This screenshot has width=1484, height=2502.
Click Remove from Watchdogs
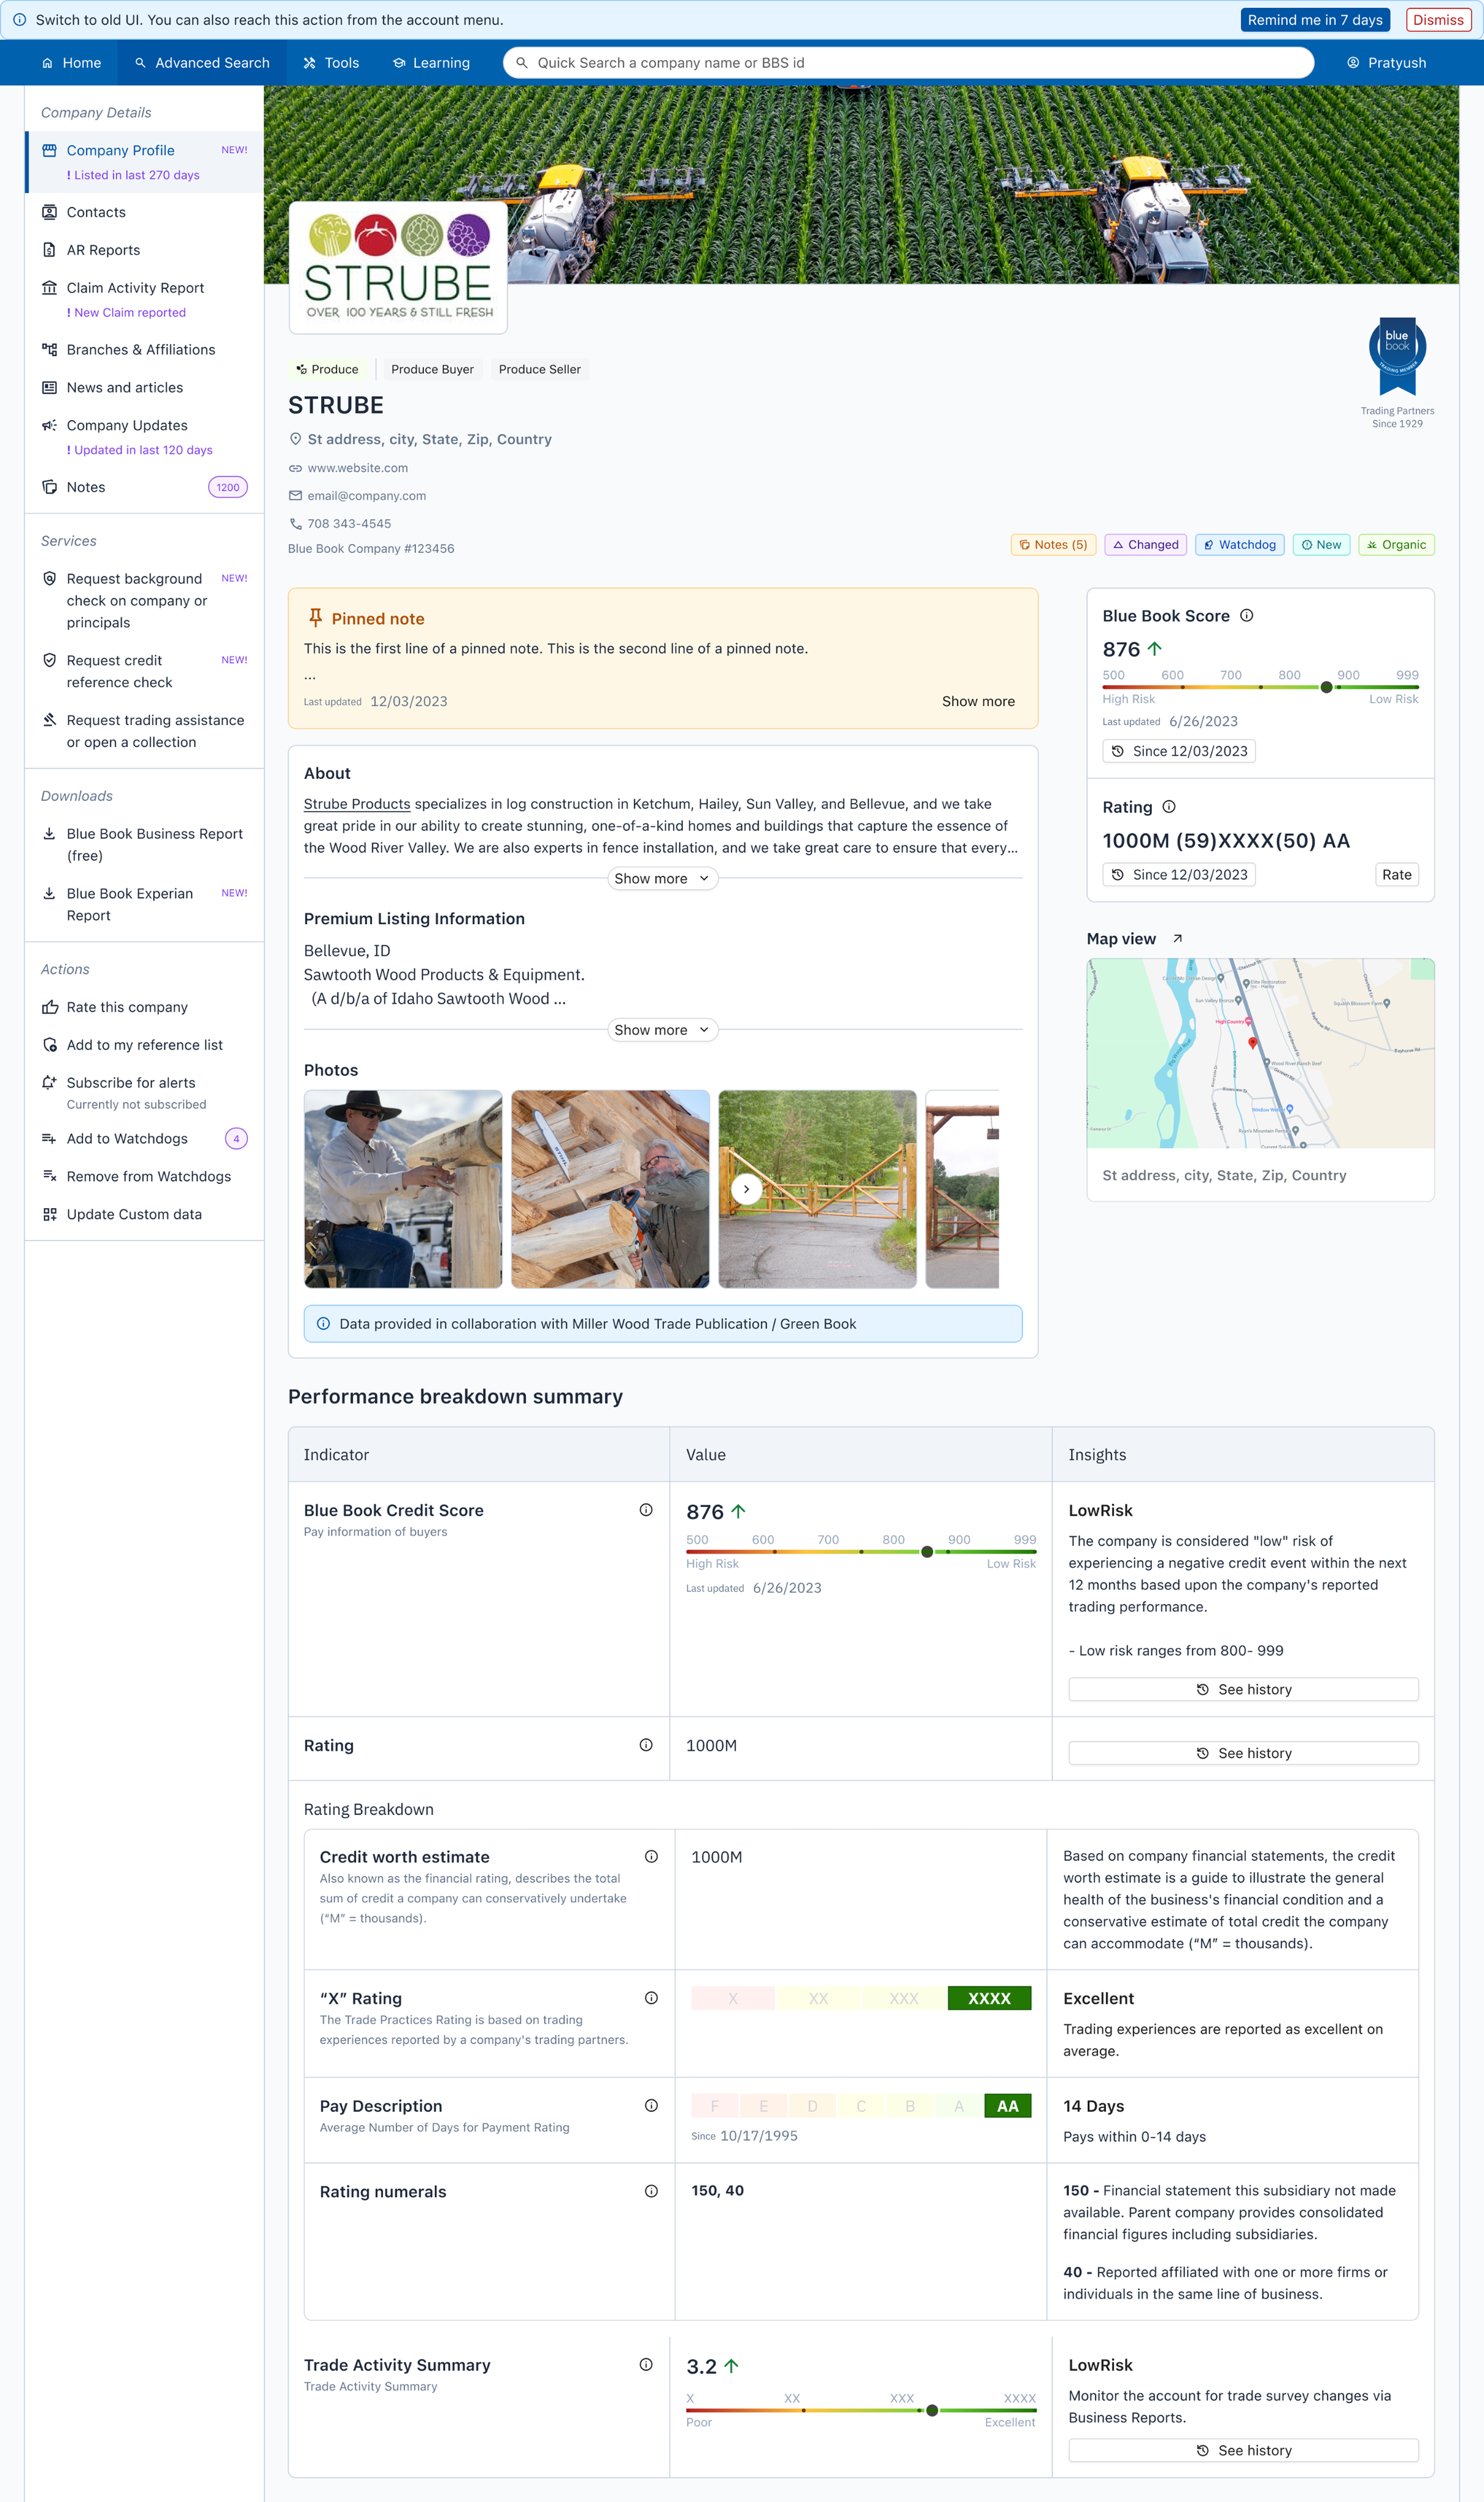(144, 1177)
